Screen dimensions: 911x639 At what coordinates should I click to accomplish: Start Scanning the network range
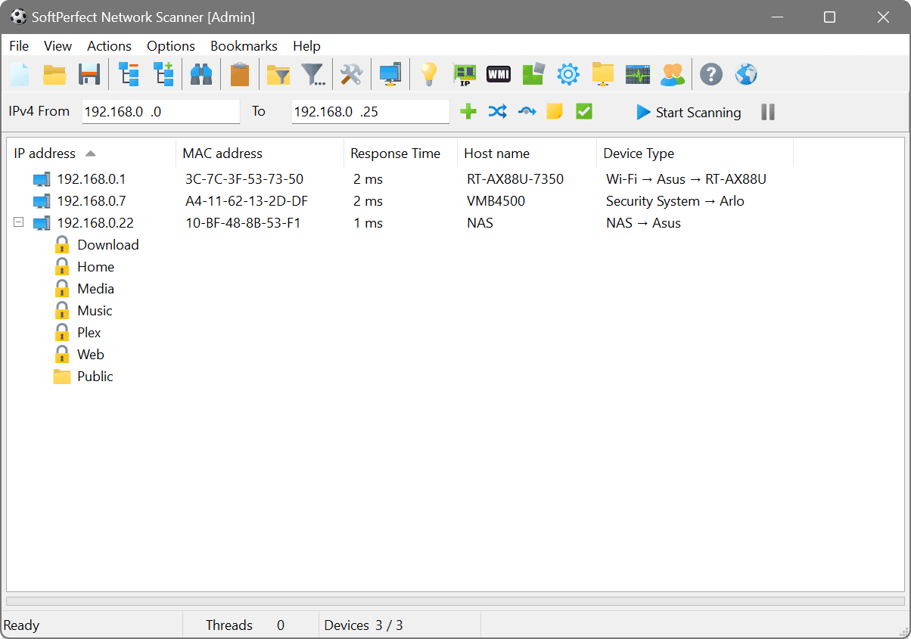click(x=688, y=112)
